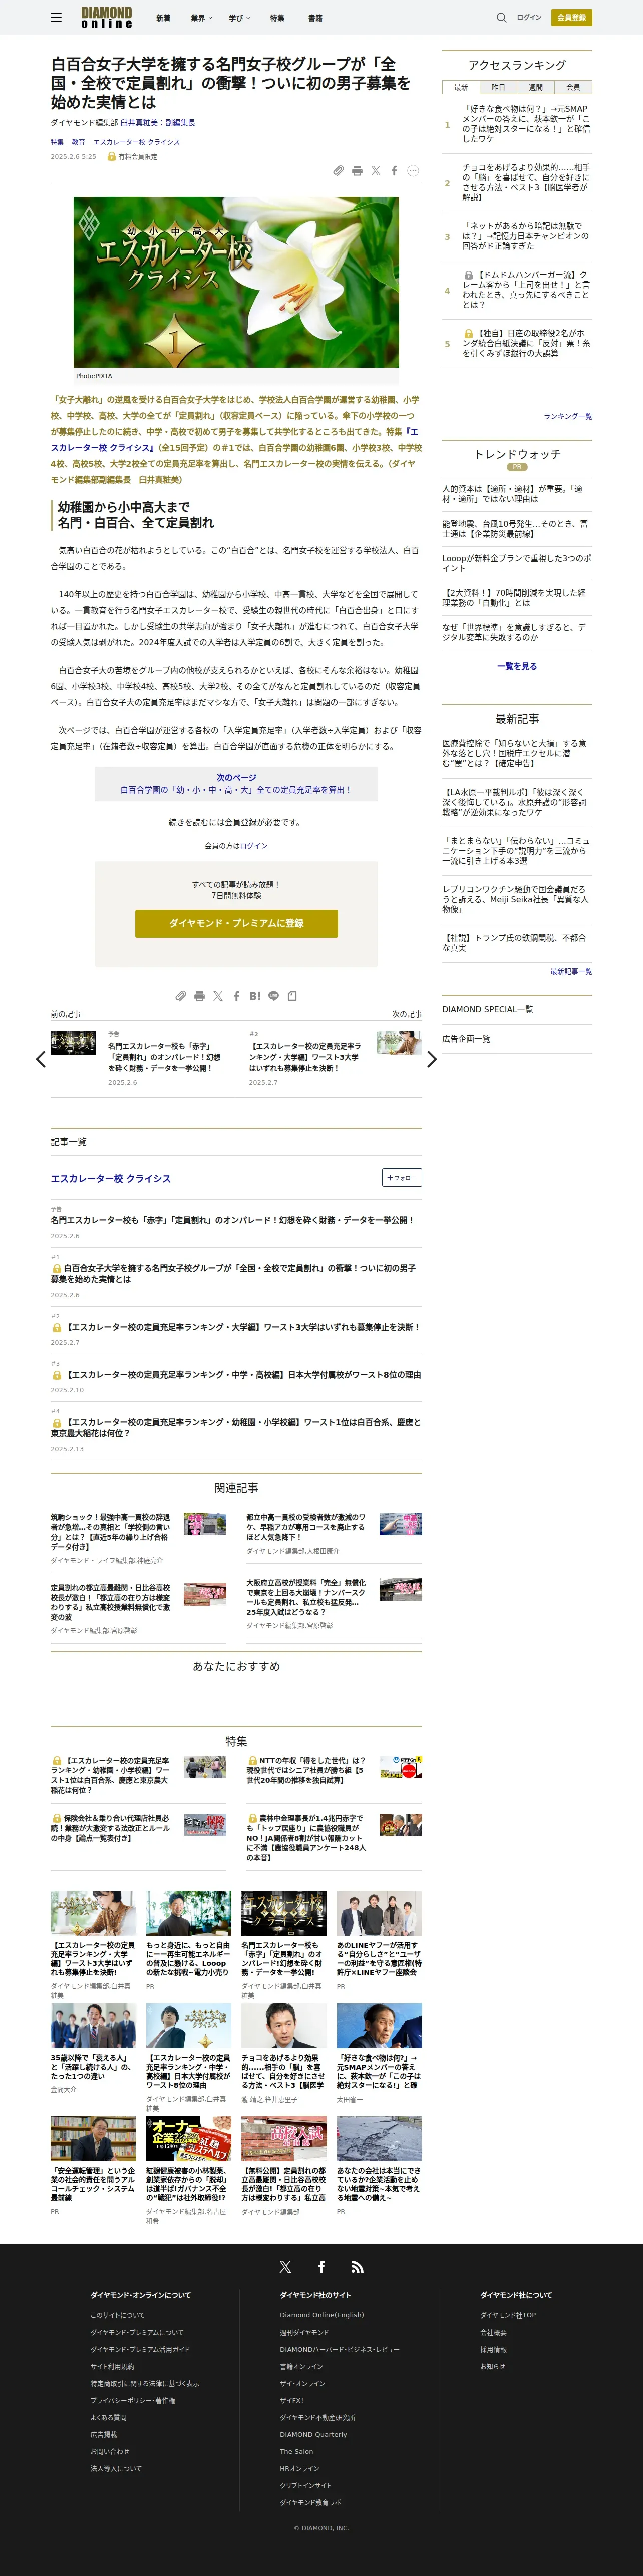Open related article 筑駒ショック
The width and height of the screenshot is (643, 2576).
pyautogui.click(x=110, y=1532)
